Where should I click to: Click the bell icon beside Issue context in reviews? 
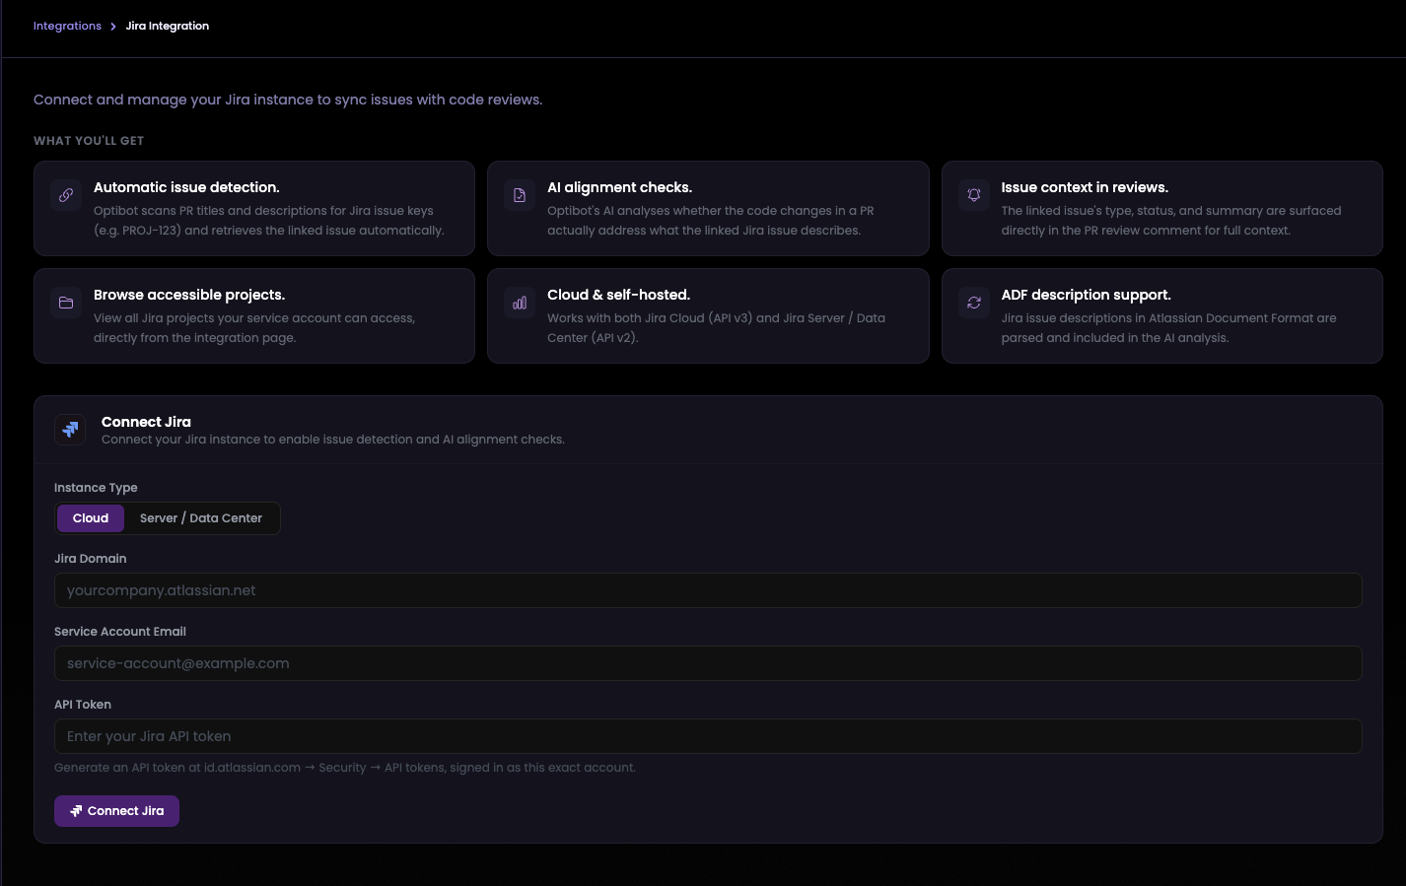click(x=974, y=195)
